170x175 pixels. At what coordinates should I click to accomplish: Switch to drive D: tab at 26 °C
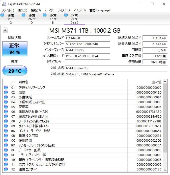(x=32, y=19)
